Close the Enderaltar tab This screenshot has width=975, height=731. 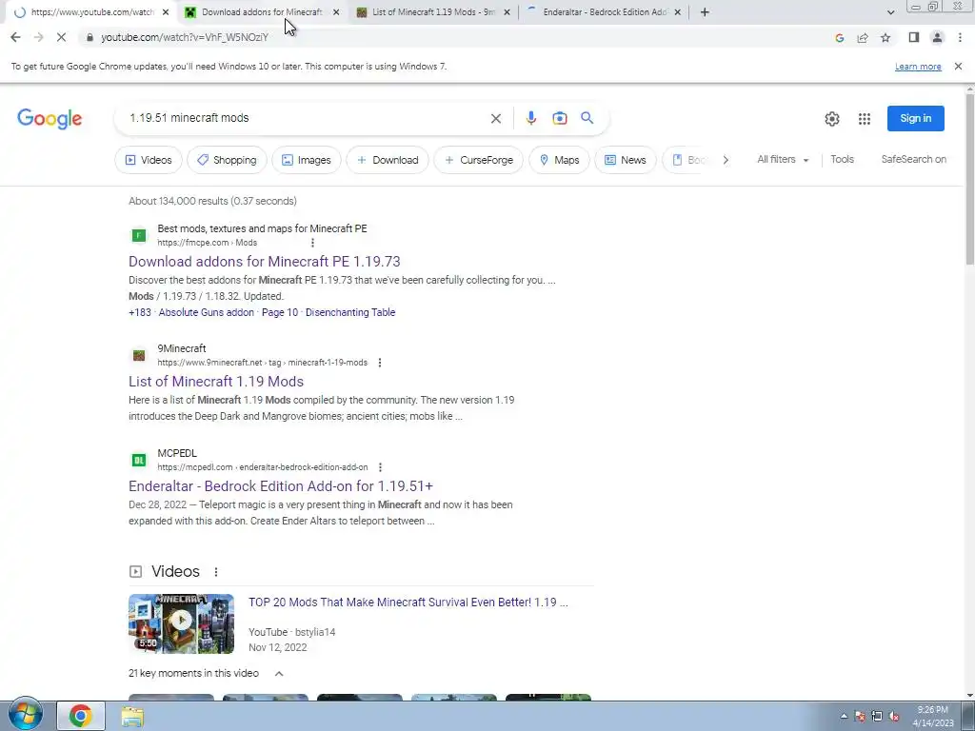click(x=678, y=12)
